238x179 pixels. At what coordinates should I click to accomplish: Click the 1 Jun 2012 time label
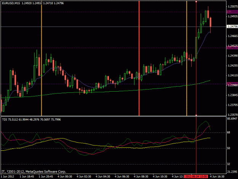(x=8, y=177)
